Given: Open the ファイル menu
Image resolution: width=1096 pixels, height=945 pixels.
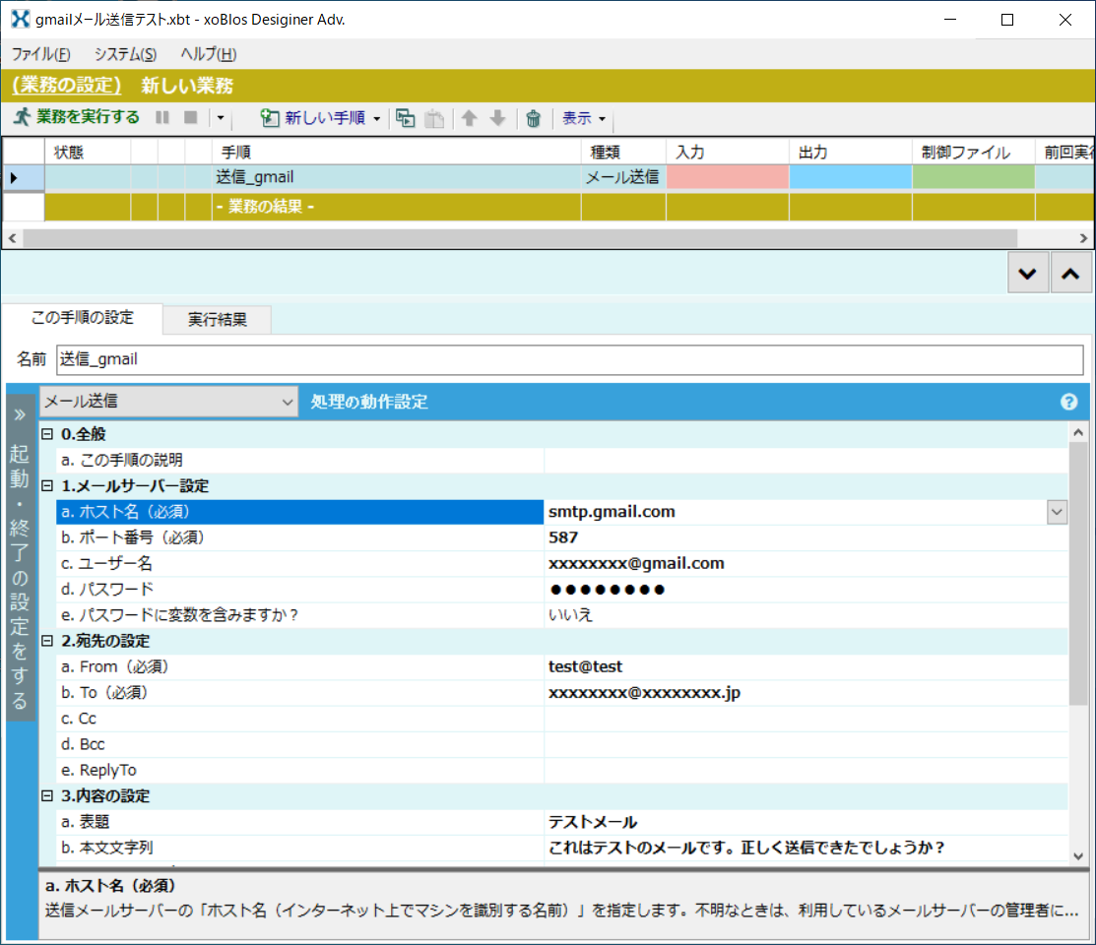Looking at the screenshot, I should (39, 55).
